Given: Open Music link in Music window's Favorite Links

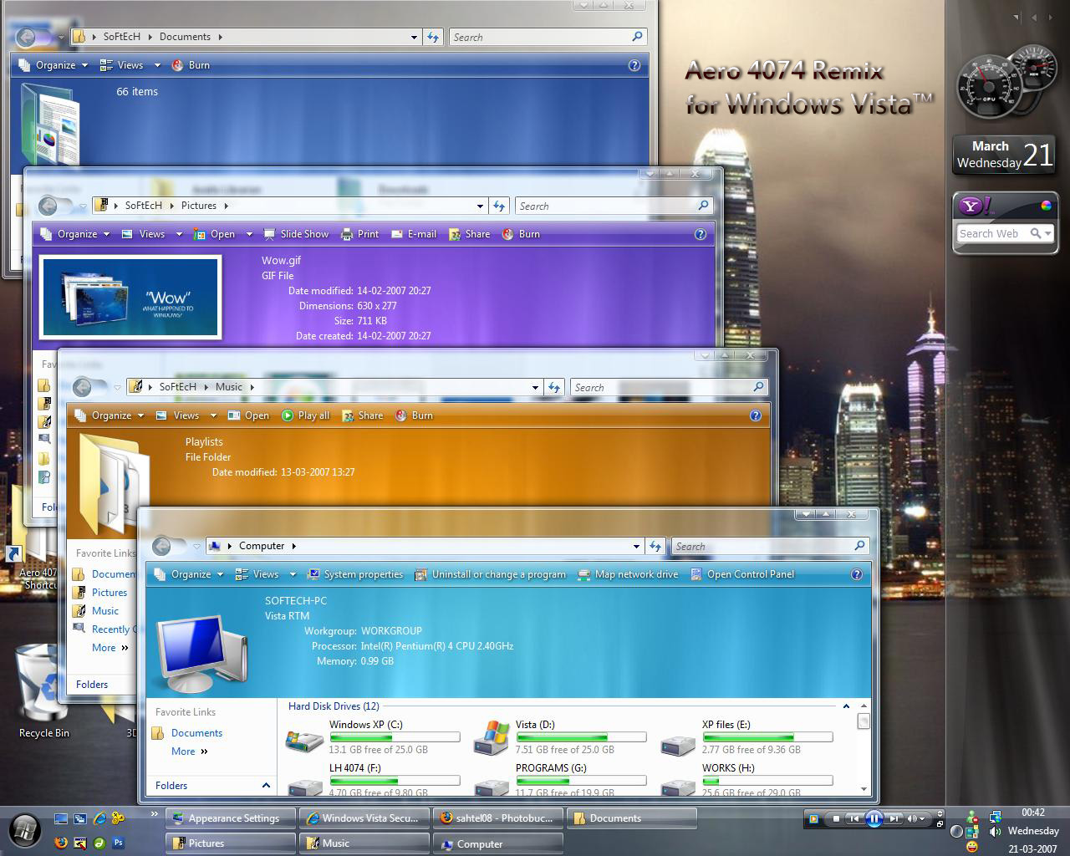Looking at the screenshot, I should [x=104, y=611].
